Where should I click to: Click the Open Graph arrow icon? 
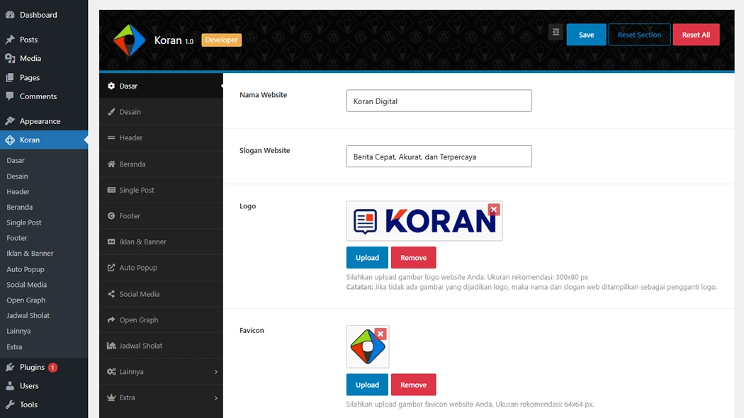tap(111, 320)
